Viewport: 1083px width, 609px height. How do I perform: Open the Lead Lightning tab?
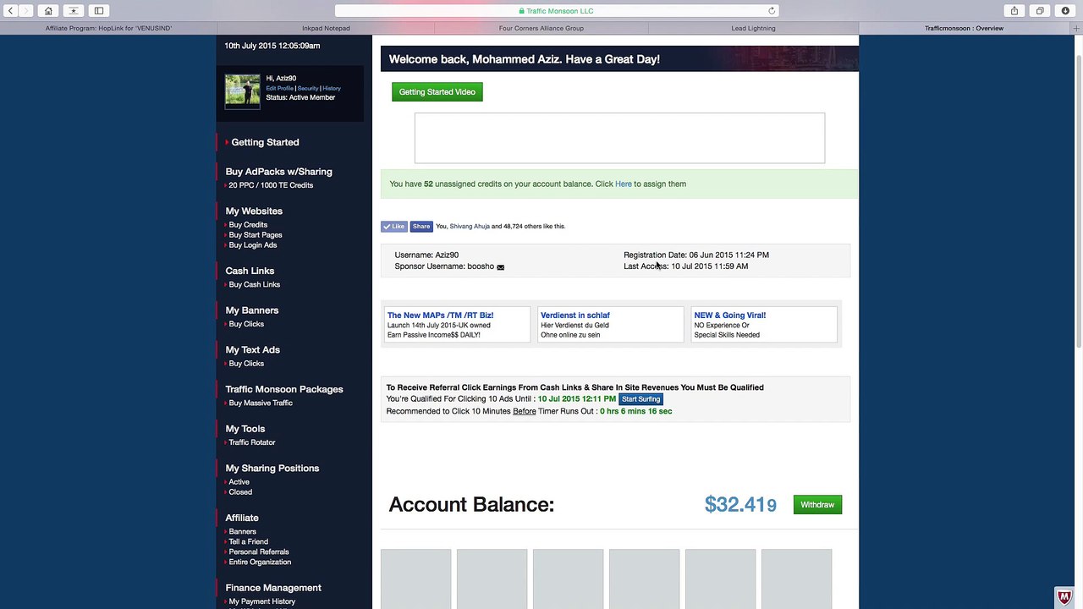(x=753, y=28)
